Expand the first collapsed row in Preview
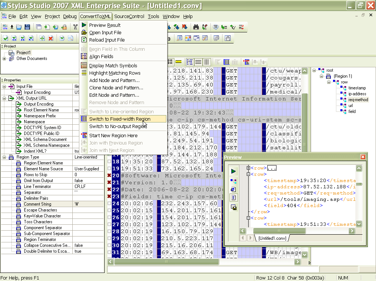The image size is (376, 281). coord(249,168)
